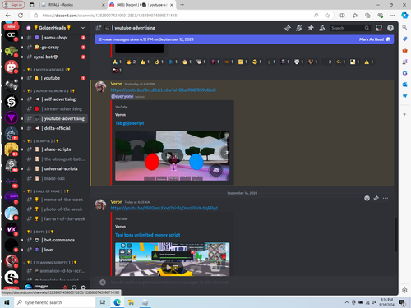Add this page to browser favorites
Image resolution: width=411 pixels, height=308 pixels.
tap(327, 16)
